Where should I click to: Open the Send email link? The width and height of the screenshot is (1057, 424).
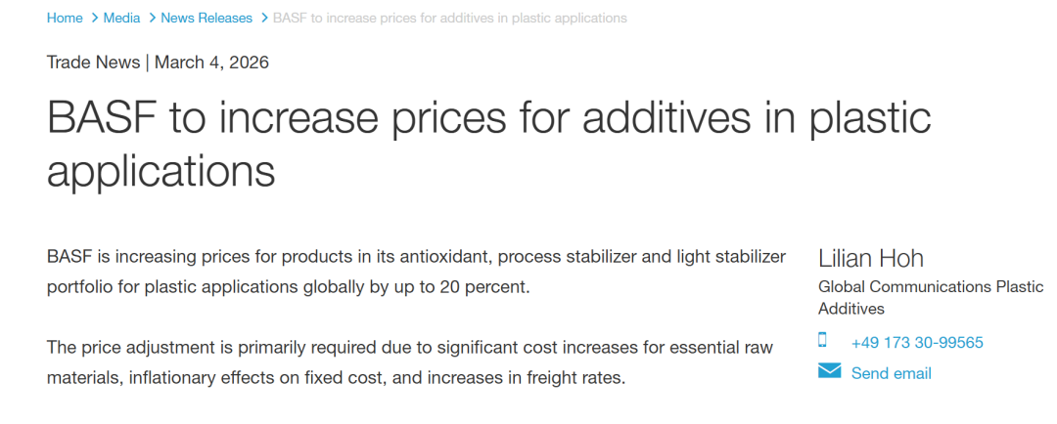point(891,373)
